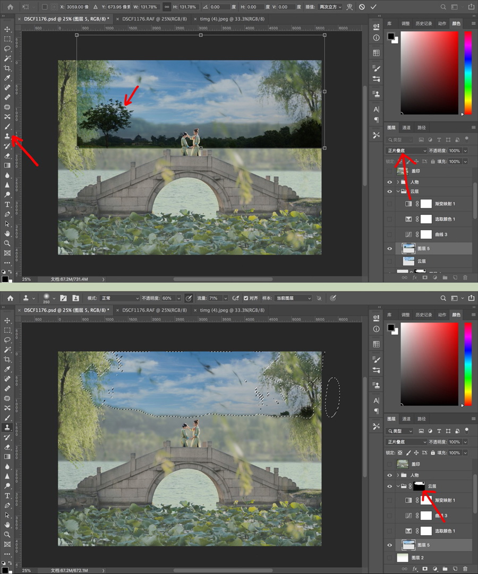Select the Clone Stamp tool in upper window
This screenshot has height=574, width=478.
pyautogui.click(x=7, y=136)
